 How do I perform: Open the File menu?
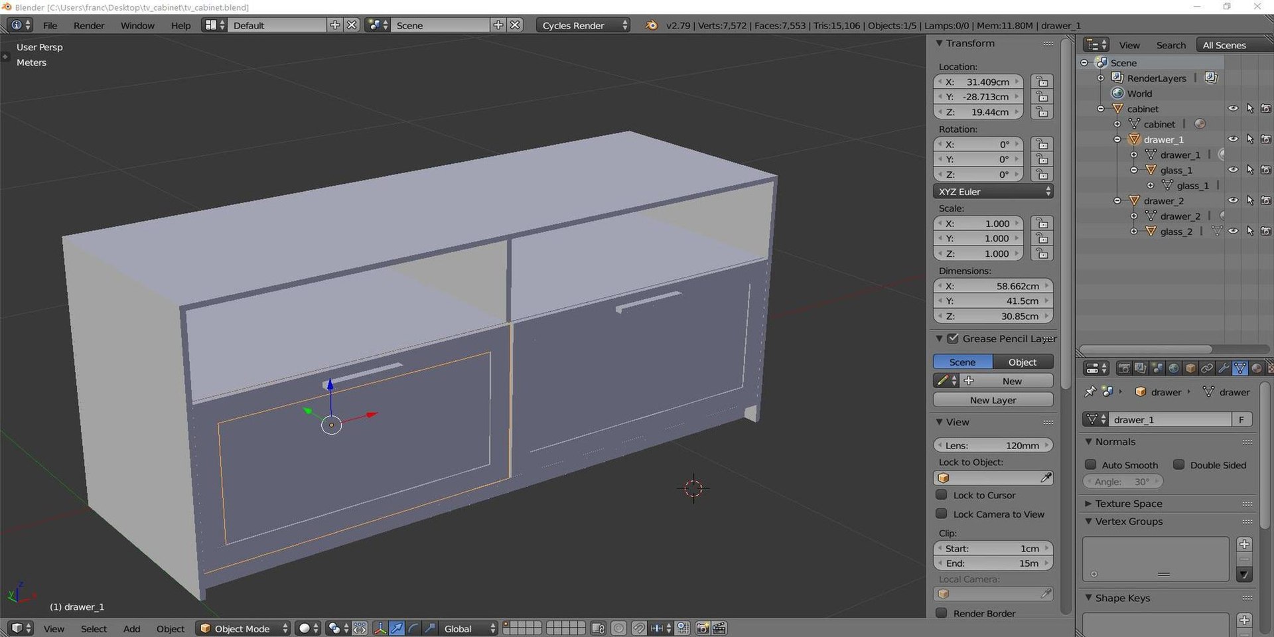point(50,25)
